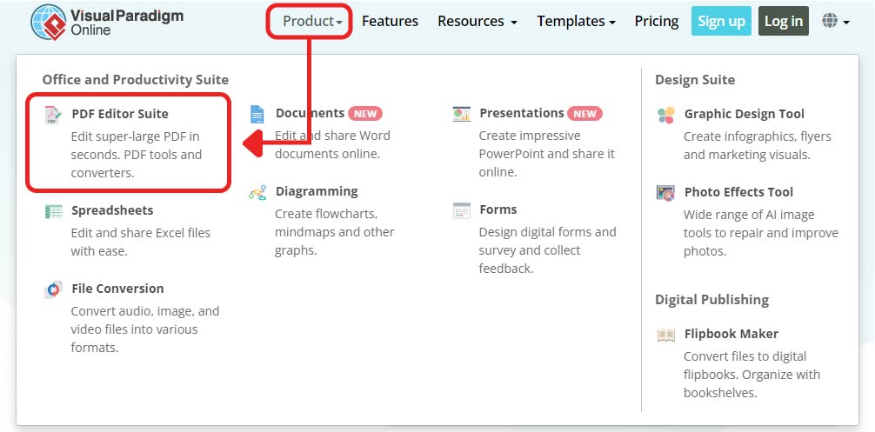The width and height of the screenshot is (875, 432).
Task: Open the Pricing page
Action: [656, 21]
